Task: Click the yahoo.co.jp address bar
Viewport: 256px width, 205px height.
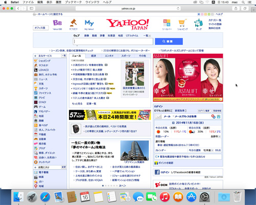Action: pos(128,8)
